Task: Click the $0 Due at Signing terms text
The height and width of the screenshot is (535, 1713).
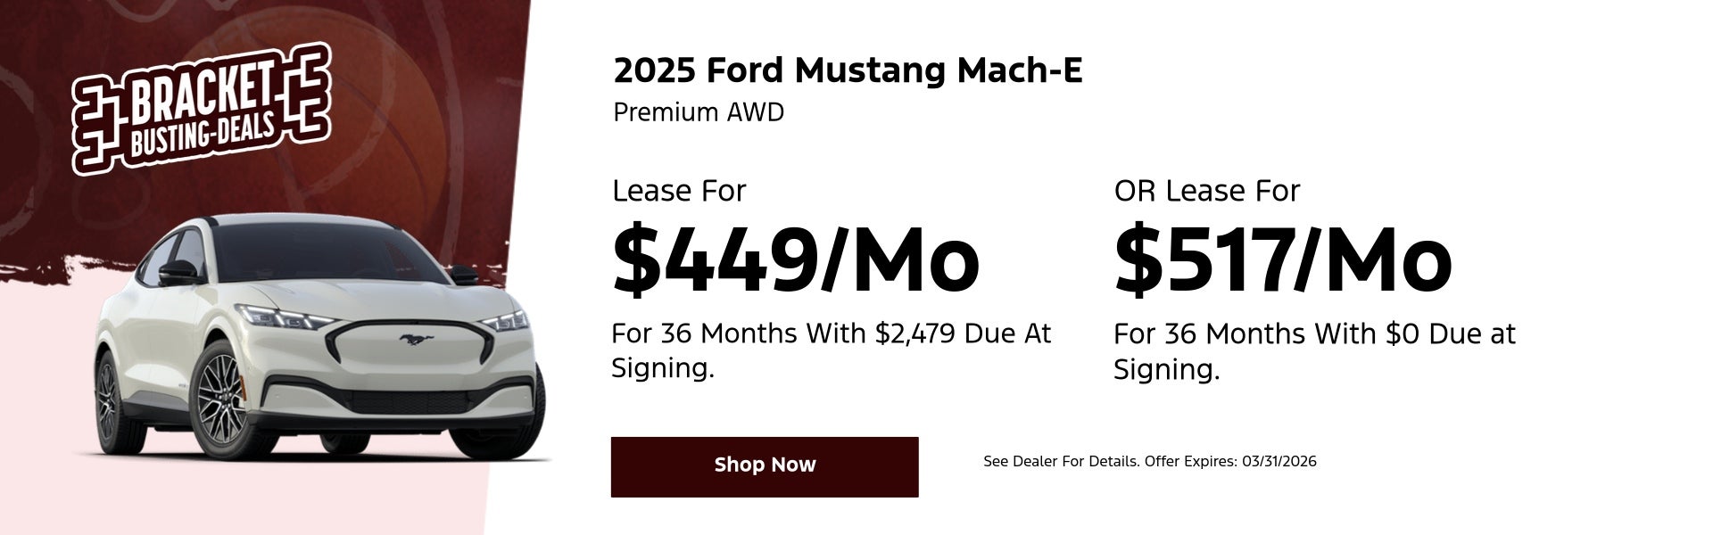Action: pos(1313,350)
